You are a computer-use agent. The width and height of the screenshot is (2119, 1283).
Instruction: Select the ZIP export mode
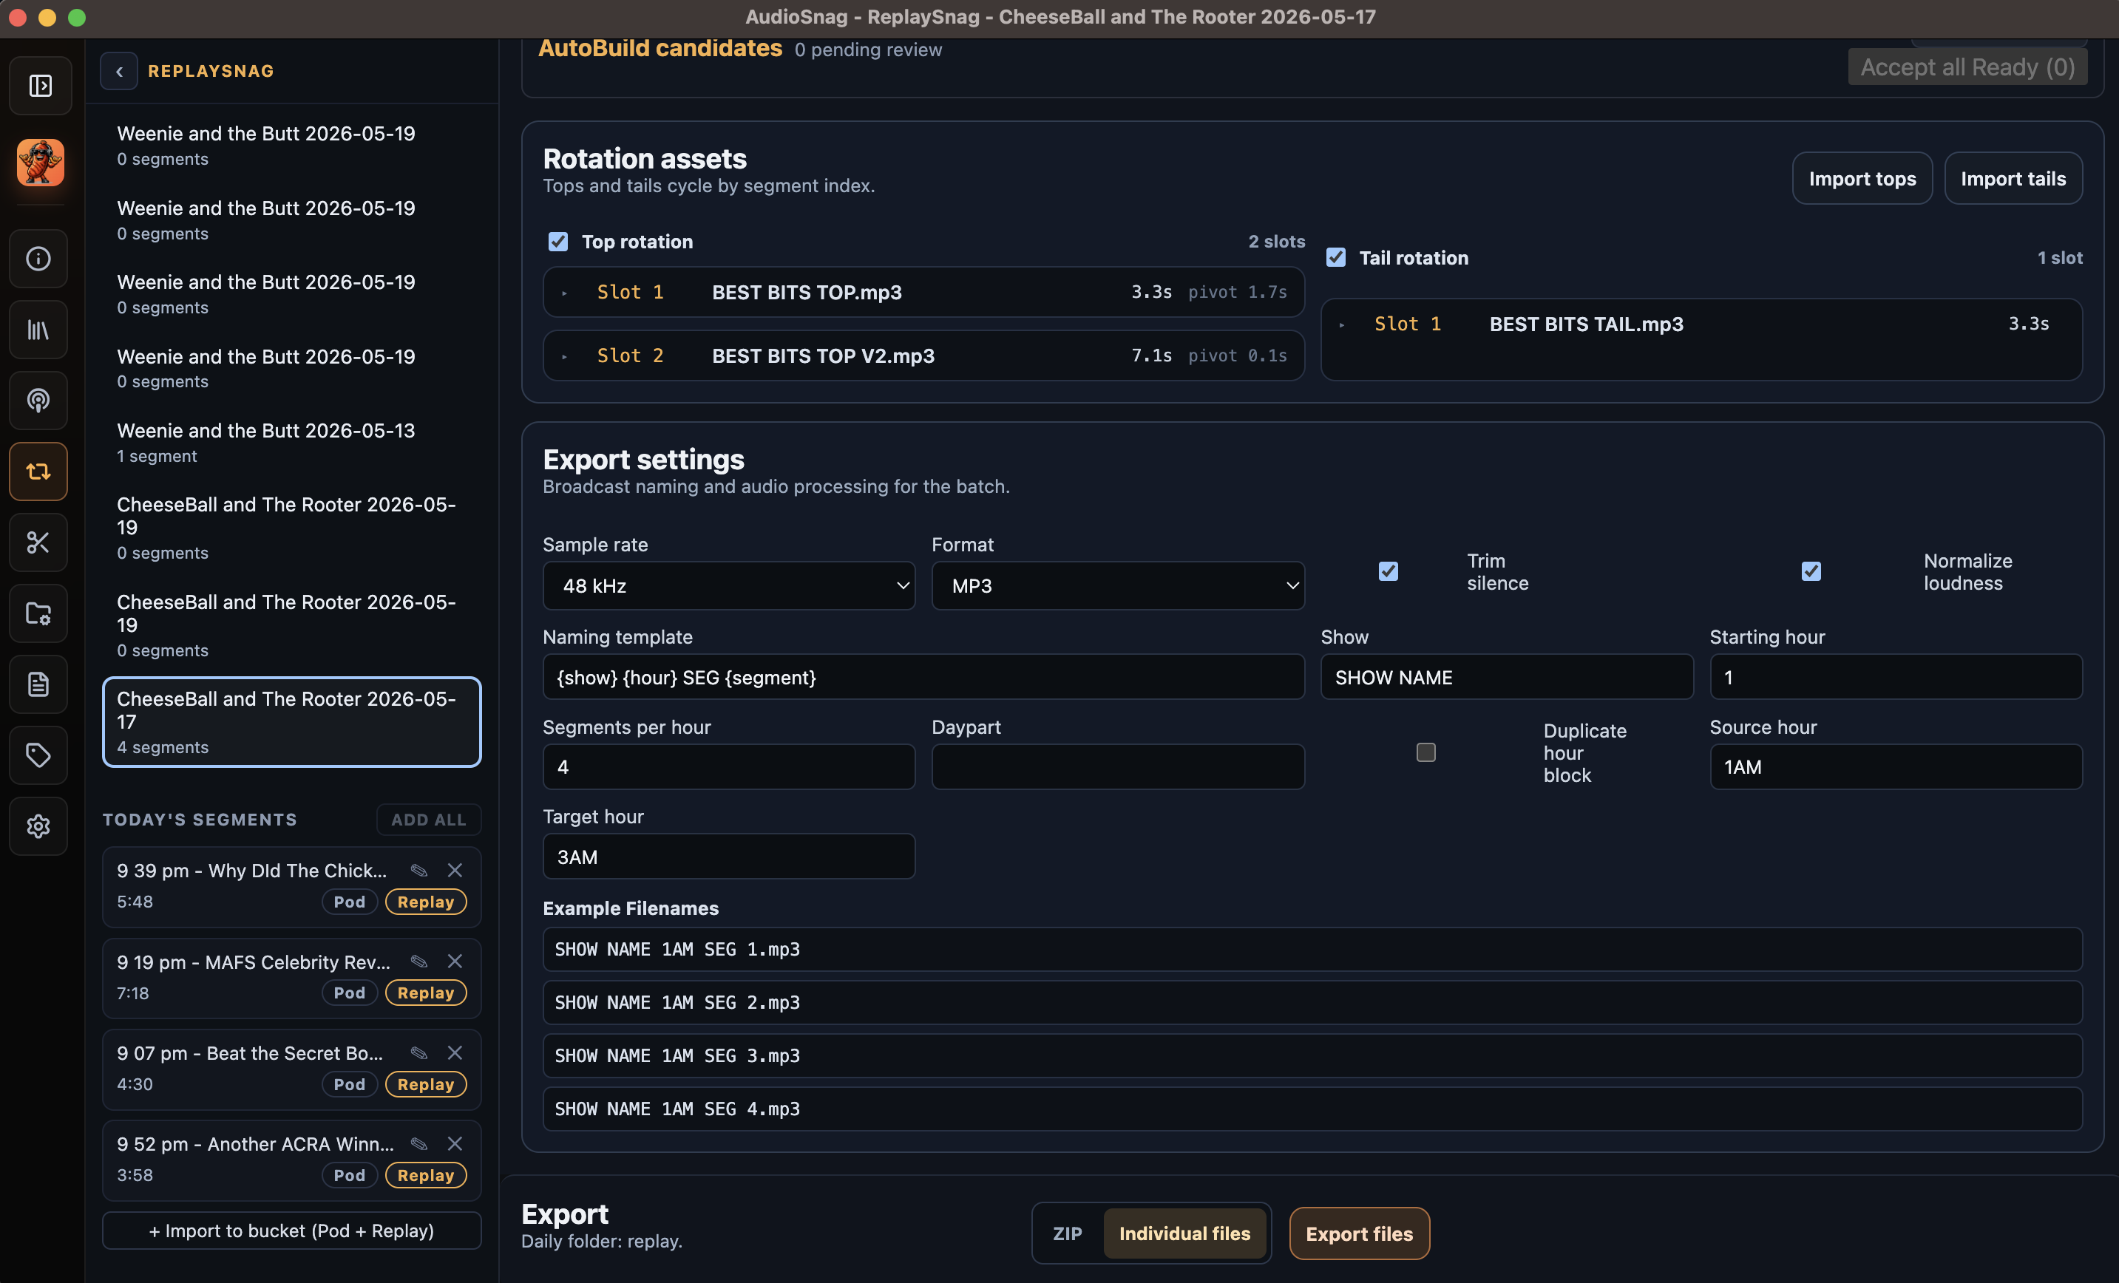click(1067, 1233)
